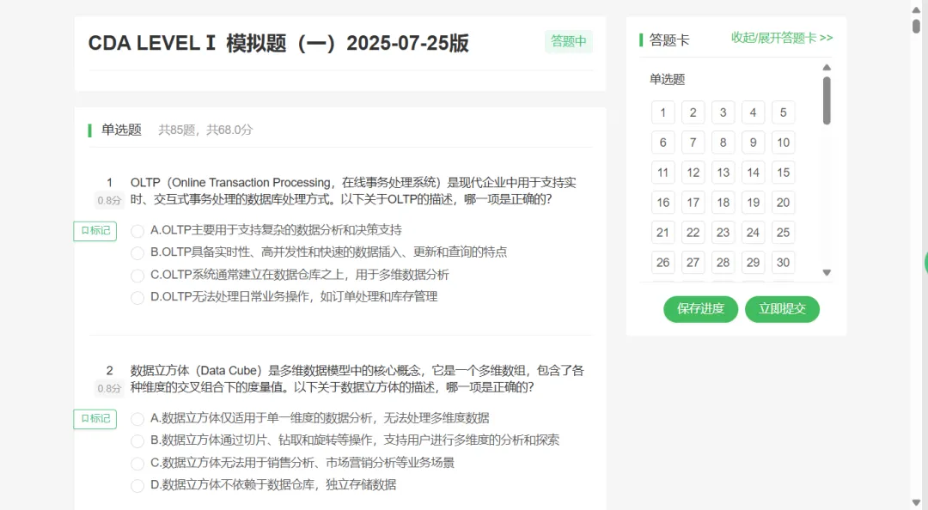Jump to question 5 in answer card
928x510 pixels.
click(783, 112)
